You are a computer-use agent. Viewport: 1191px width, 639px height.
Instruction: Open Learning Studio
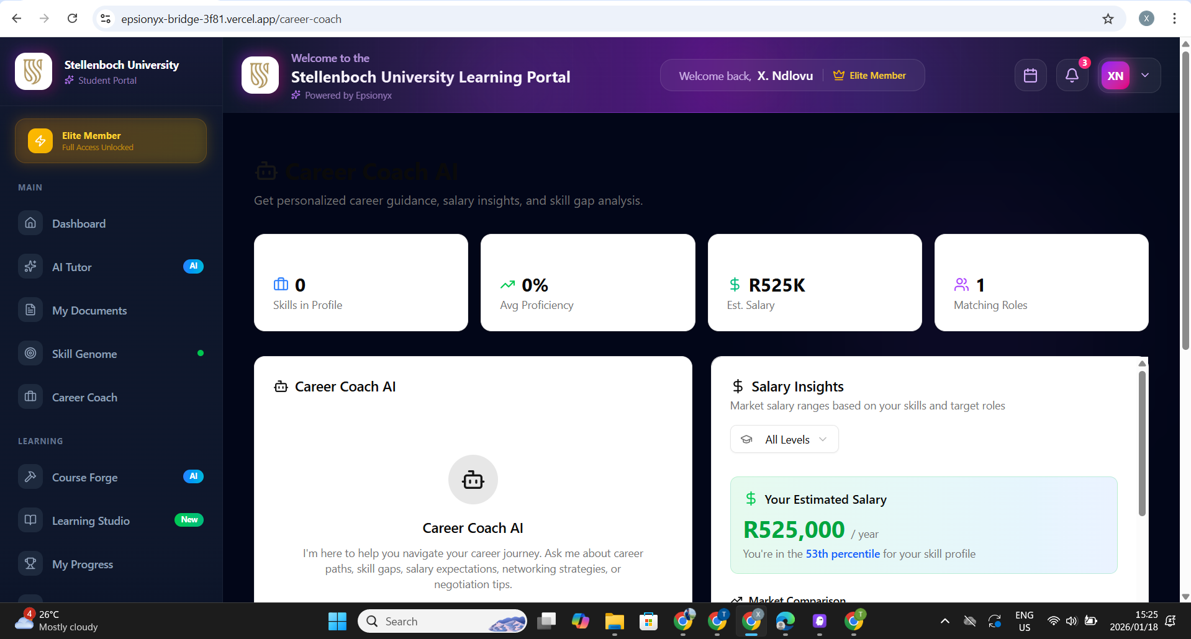pos(111,521)
